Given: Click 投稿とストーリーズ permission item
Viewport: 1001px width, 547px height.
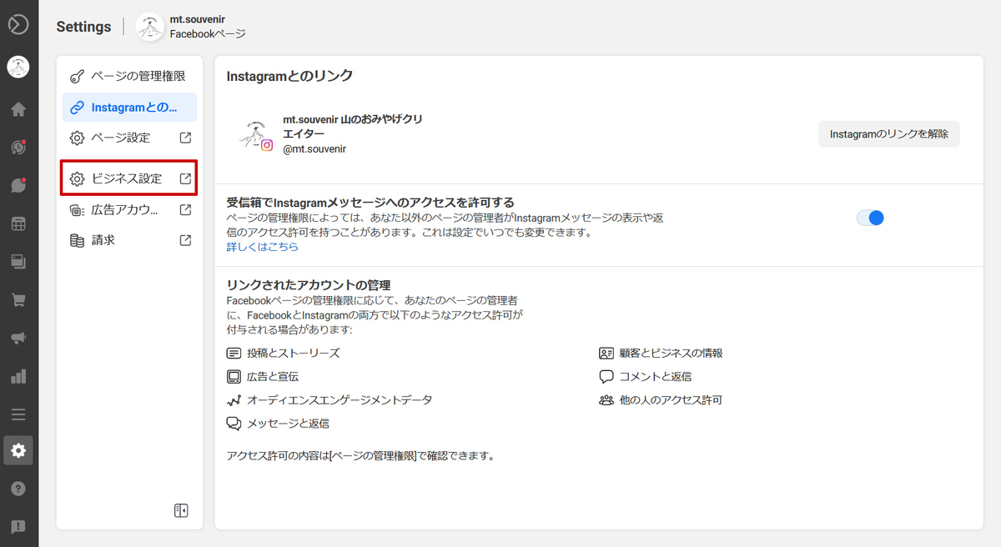Looking at the screenshot, I should click(x=284, y=353).
